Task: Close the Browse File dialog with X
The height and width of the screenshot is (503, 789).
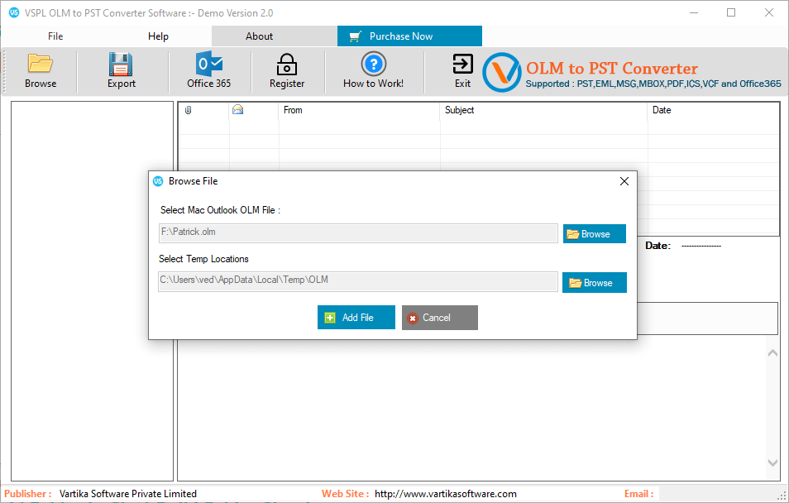Action: [624, 181]
